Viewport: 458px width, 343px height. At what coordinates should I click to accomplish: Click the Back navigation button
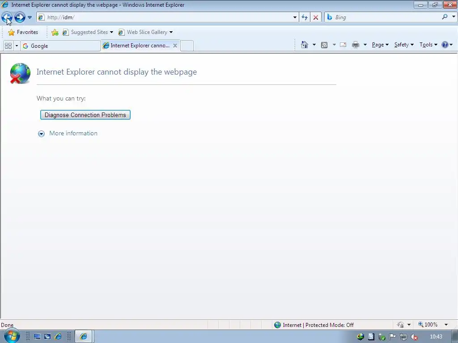pyautogui.click(x=7, y=17)
